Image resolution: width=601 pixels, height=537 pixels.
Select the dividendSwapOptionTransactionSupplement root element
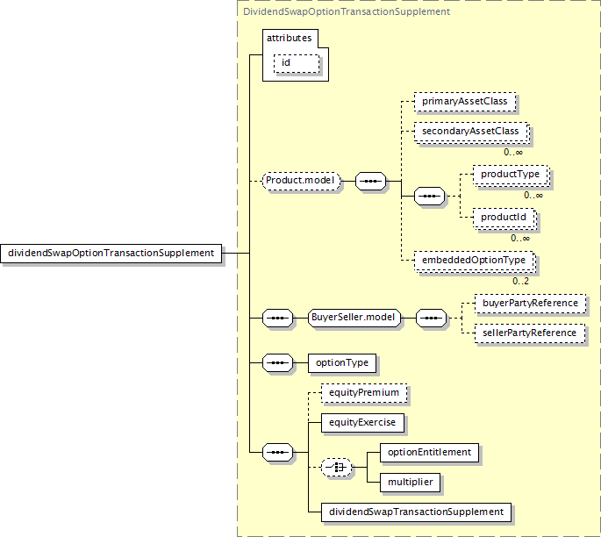pyautogui.click(x=111, y=253)
